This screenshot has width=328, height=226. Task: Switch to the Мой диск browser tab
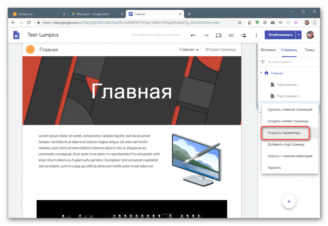point(97,14)
